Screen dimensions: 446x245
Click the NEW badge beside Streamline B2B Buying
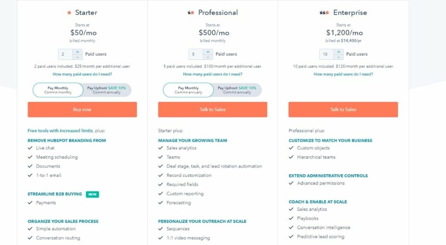(x=92, y=194)
